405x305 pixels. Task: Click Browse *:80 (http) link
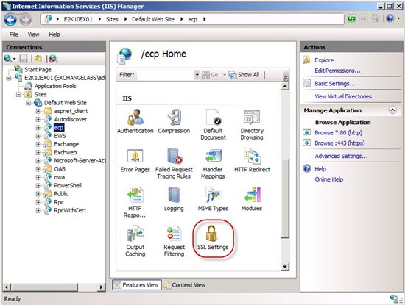pos(339,133)
